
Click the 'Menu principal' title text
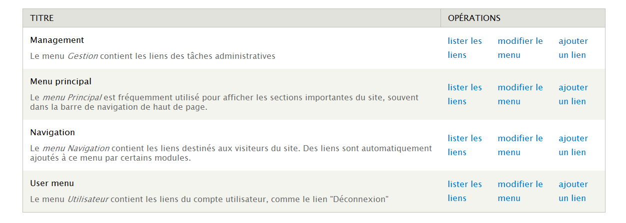point(60,81)
